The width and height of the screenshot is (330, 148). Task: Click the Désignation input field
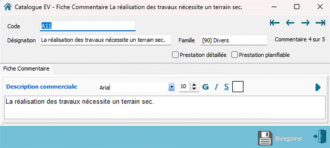pos(105,40)
